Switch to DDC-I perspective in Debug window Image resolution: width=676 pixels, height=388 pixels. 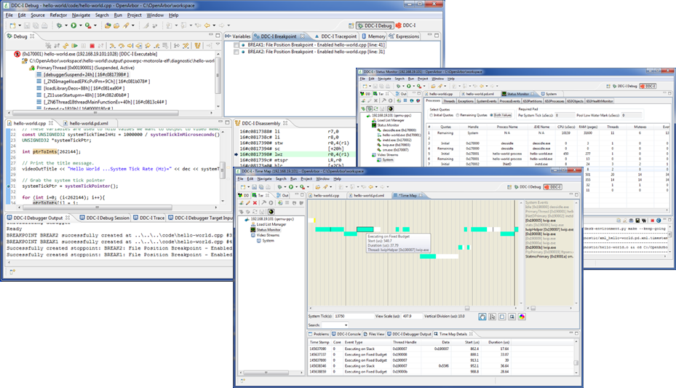[x=406, y=25]
